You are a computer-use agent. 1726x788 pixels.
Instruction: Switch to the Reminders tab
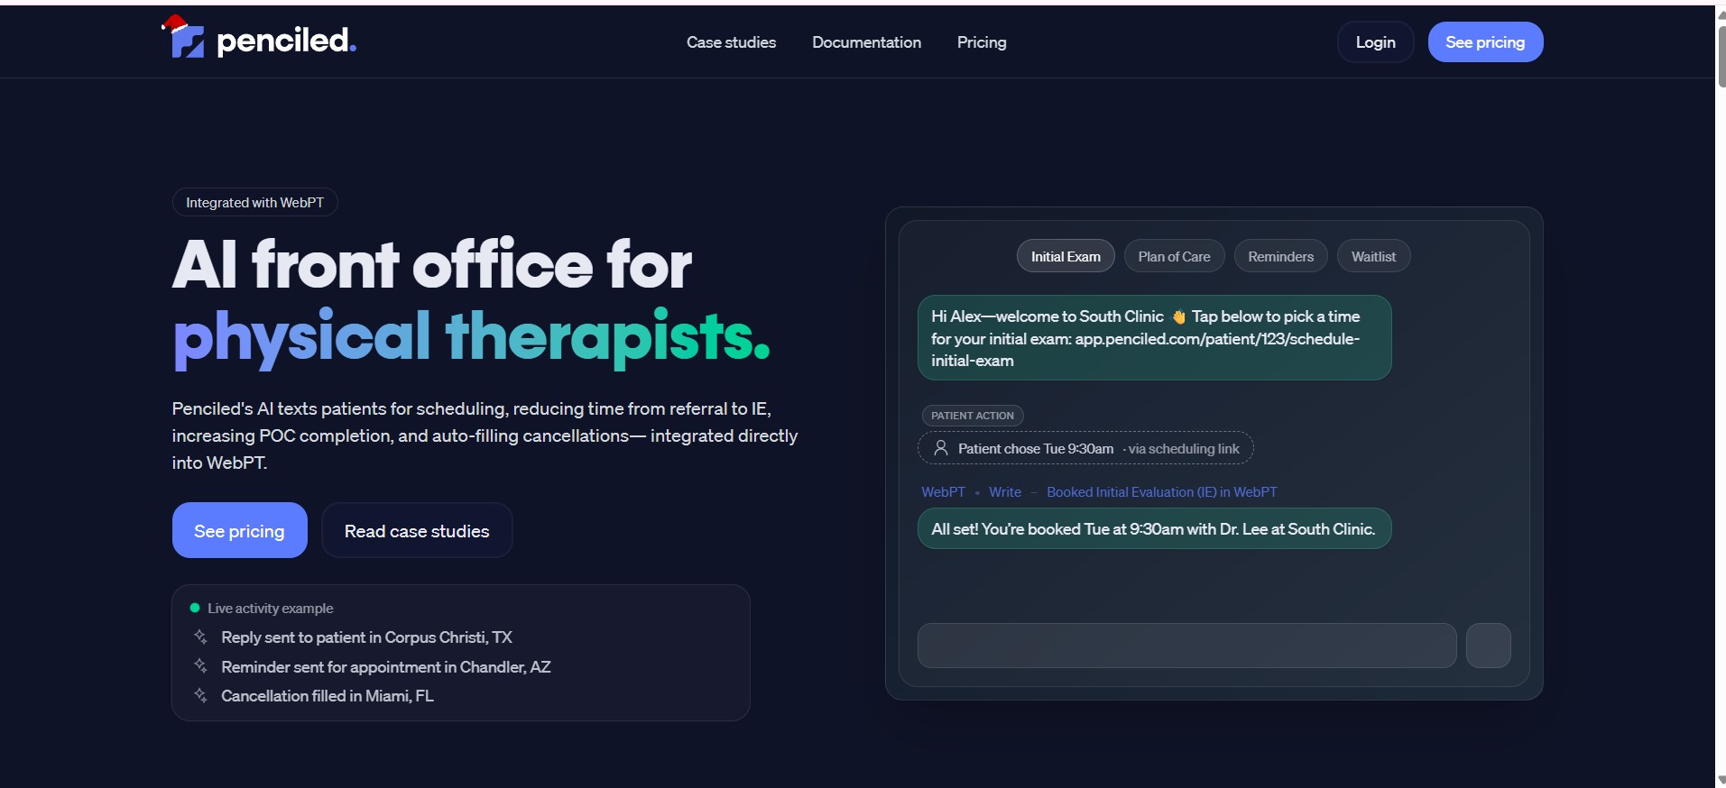tap(1280, 256)
